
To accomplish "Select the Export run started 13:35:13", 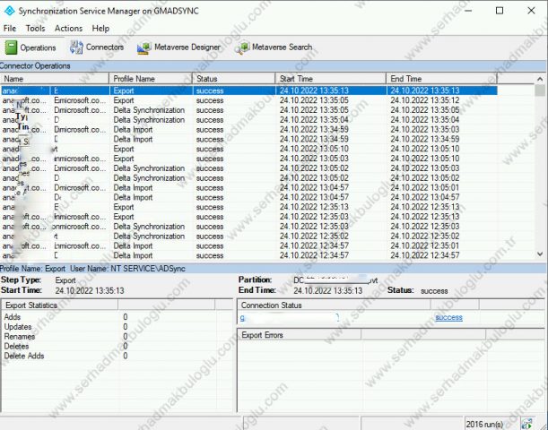I will [x=248, y=90].
